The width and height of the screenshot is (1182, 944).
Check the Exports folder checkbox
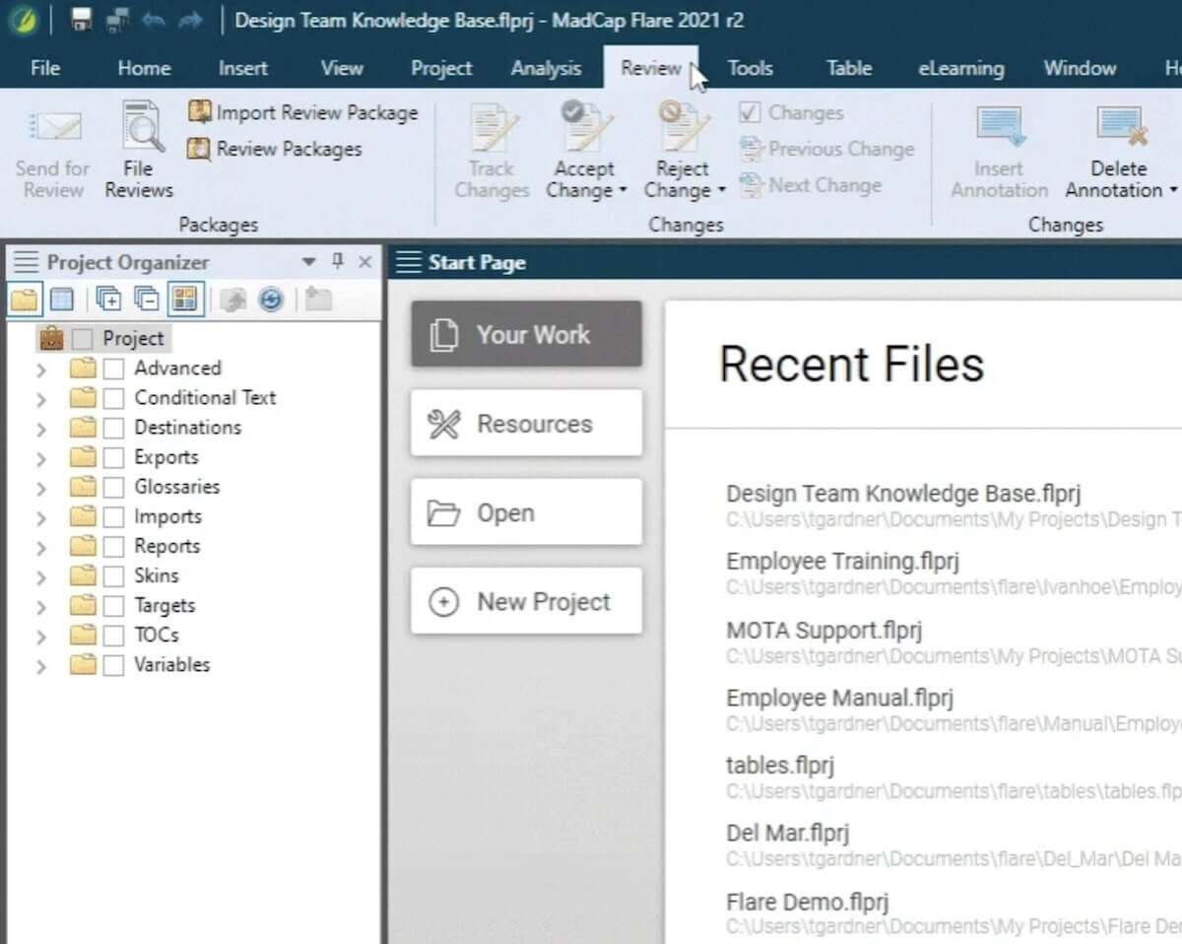(114, 457)
